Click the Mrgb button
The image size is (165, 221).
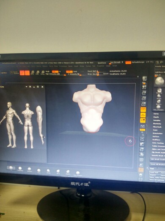coord(47,71)
